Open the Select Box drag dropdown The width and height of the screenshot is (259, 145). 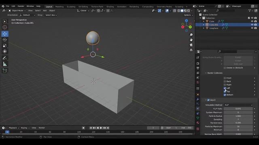coord(51,15)
